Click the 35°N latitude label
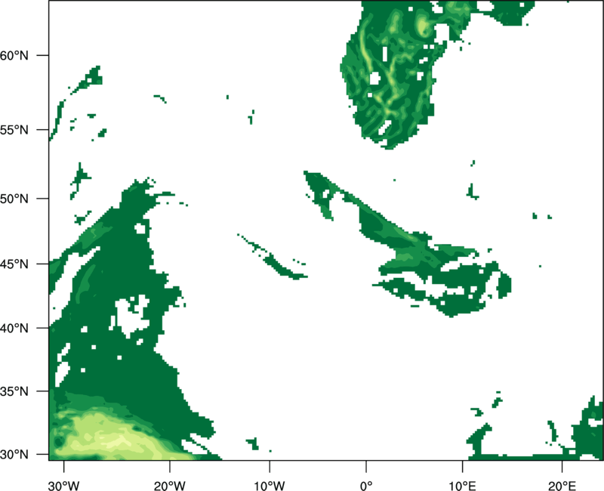The image size is (604, 491). pos(14,391)
